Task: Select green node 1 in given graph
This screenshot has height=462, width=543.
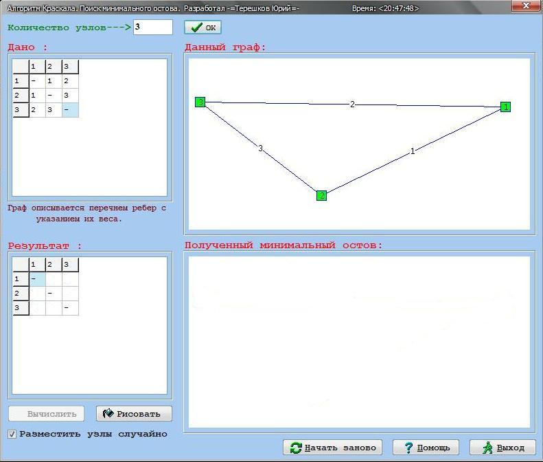Action: click(506, 107)
